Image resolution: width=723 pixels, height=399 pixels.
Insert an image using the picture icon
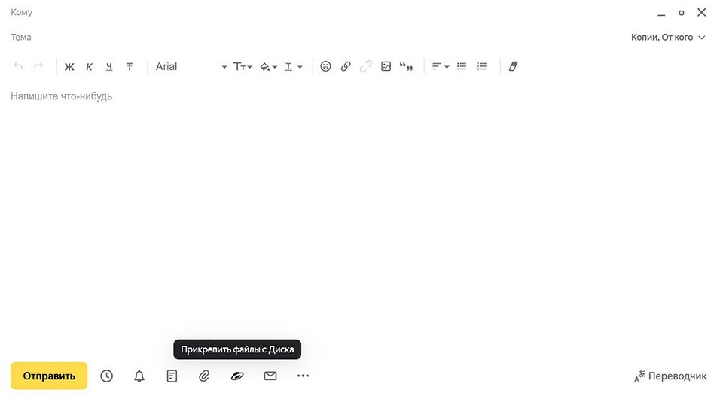[x=386, y=66]
